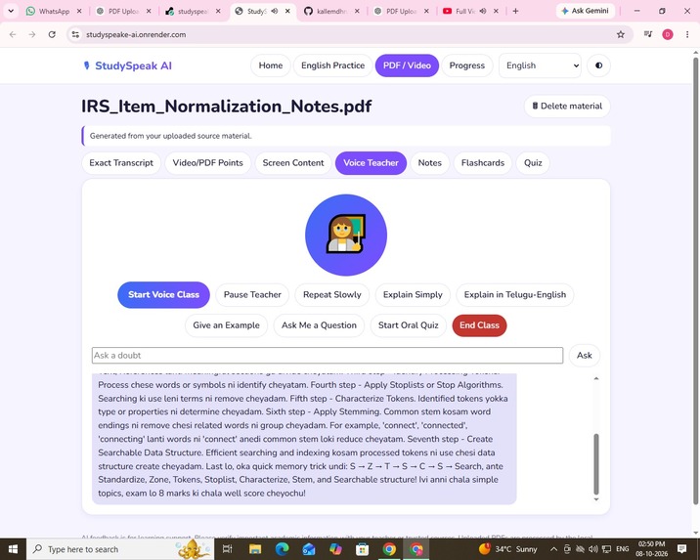700x560 pixels.
Task: Open Chrome profile avatar
Action: (x=668, y=34)
